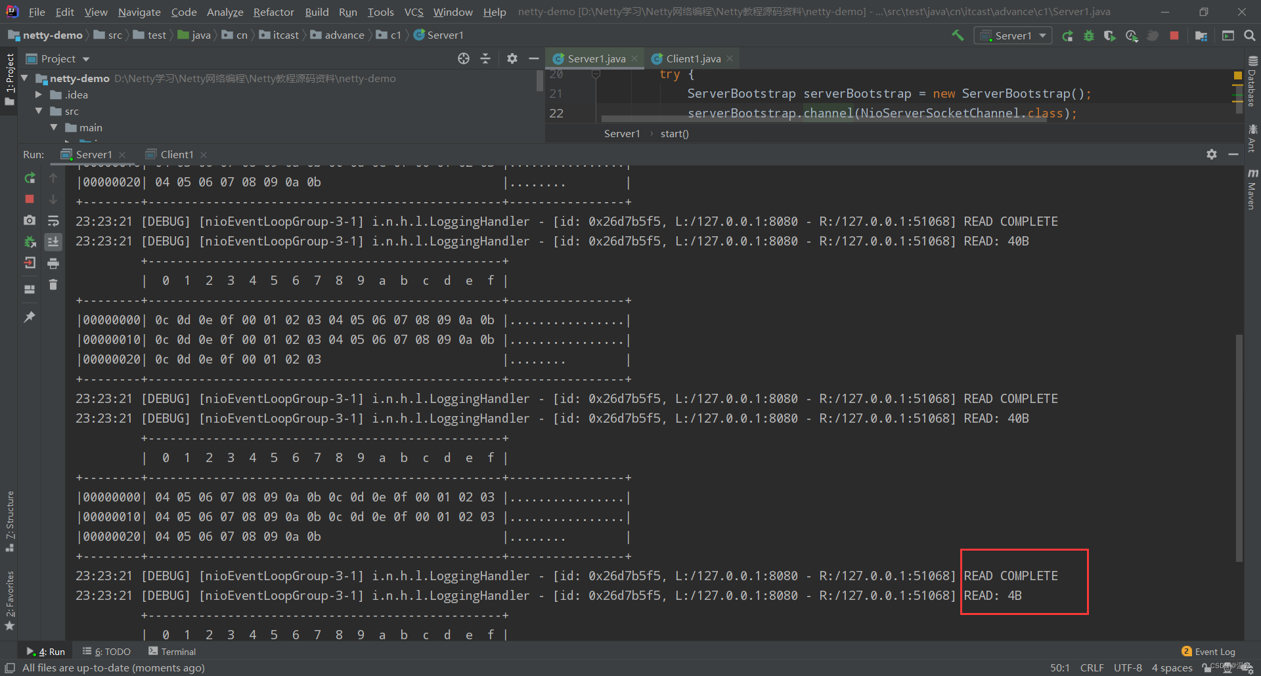Viewport: 1261px width, 676px height.
Task: Open the profiler run icon
Action: coord(1132,35)
